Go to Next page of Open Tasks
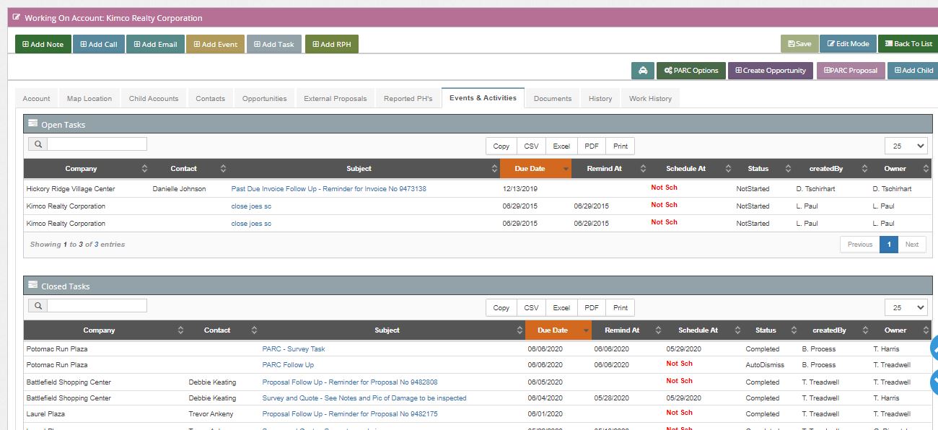This screenshot has width=938, height=430. point(912,245)
